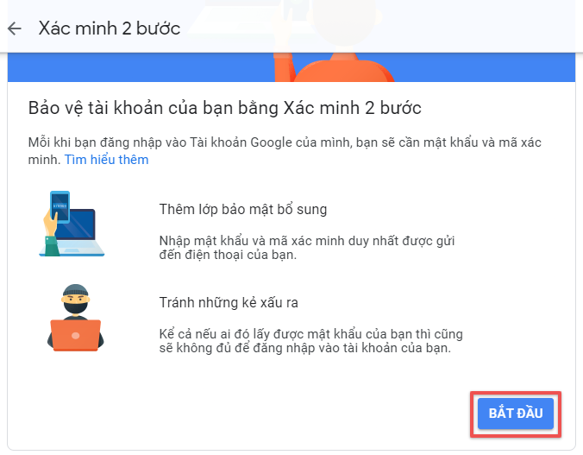Viewport: 583px width, 455px height.
Task: Click the smartphone showing the verification code
Action: pos(60,206)
